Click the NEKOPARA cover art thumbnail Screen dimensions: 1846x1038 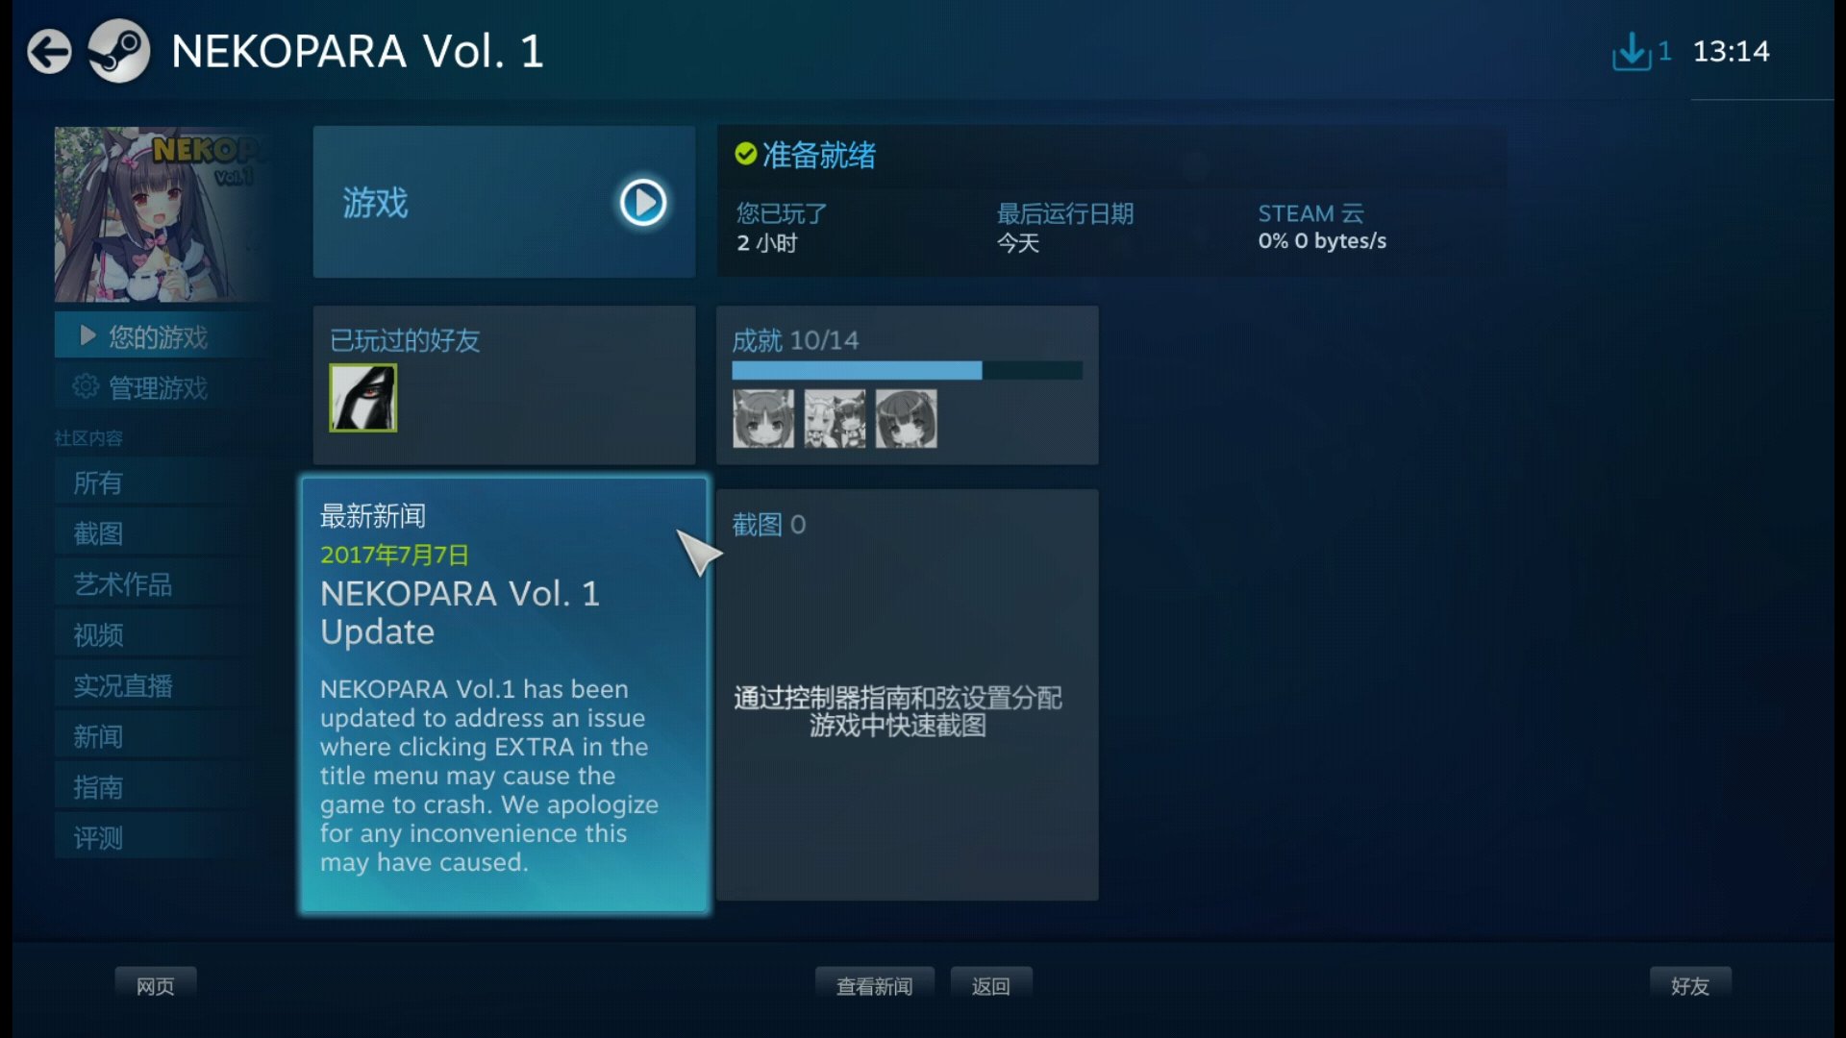(159, 214)
